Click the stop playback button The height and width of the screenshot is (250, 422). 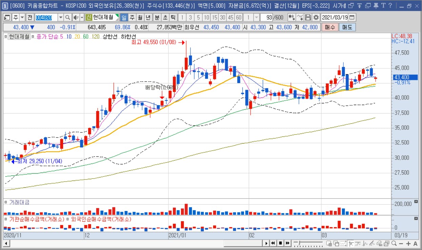coord(280,243)
